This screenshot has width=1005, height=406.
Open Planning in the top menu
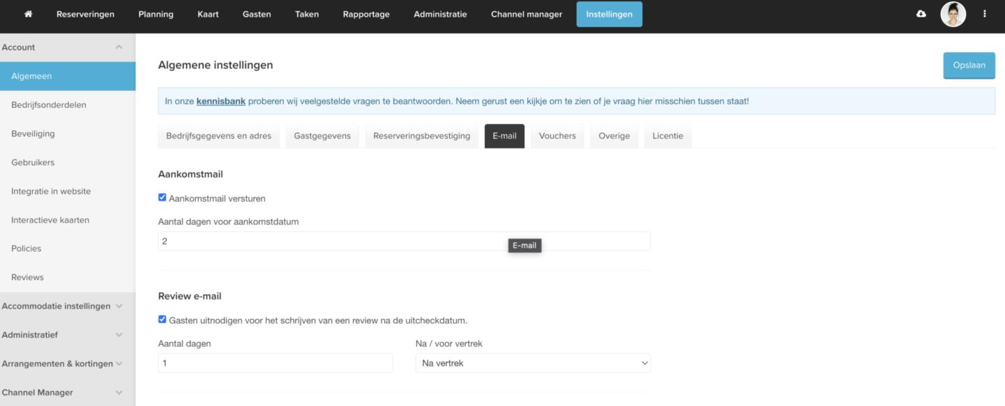coord(156,15)
